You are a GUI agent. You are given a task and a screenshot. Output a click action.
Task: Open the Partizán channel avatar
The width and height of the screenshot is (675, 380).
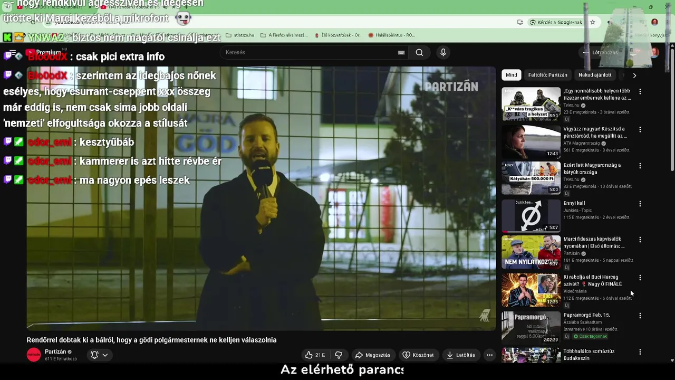pos(34,355)
